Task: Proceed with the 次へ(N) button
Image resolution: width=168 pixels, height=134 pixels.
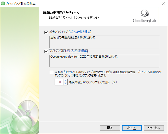Action: pos(132,128)
